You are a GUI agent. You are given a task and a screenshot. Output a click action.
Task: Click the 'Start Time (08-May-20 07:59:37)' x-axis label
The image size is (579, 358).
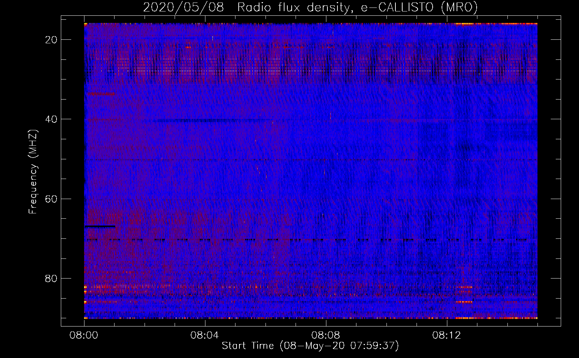pyautogui.click(x=310, y=346)
